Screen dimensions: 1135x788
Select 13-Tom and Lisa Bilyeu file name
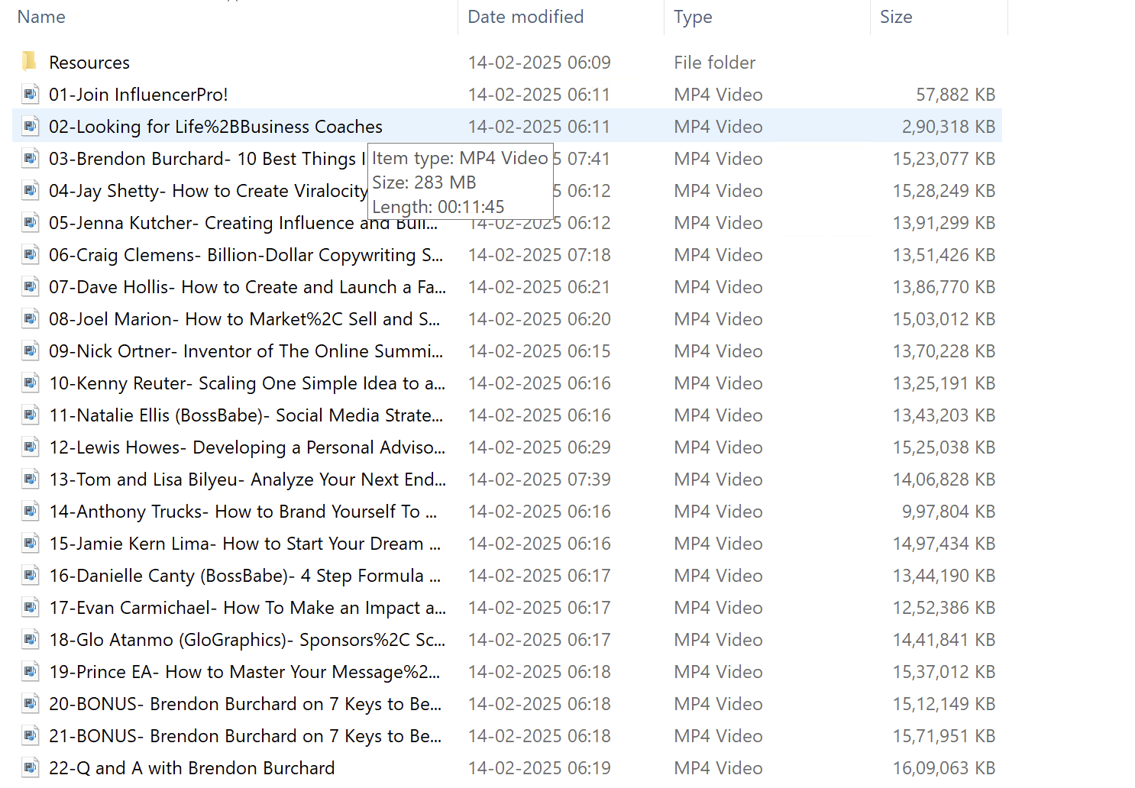[247, 480]
